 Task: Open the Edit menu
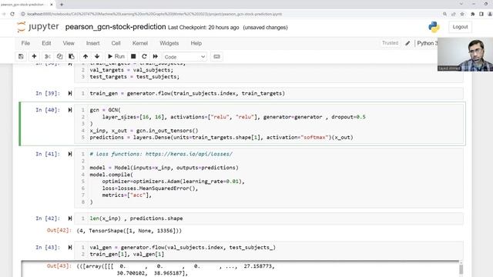pyautogui.click(x=46, y=43)
